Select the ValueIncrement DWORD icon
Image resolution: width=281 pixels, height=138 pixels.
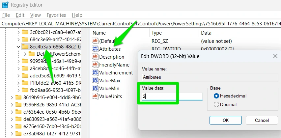(95, 73)
